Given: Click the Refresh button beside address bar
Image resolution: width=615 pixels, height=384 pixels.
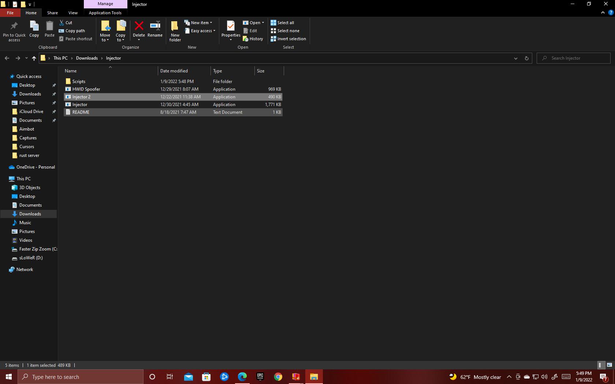Looking at the screenshot, I should point(526,58).
